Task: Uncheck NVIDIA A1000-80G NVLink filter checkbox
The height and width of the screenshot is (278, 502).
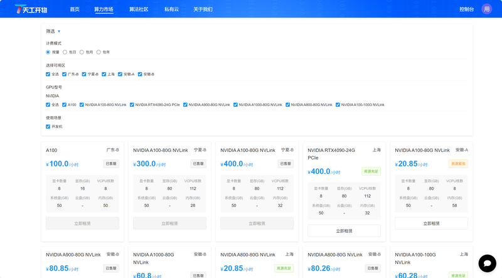Action: [x=235, y=105]
